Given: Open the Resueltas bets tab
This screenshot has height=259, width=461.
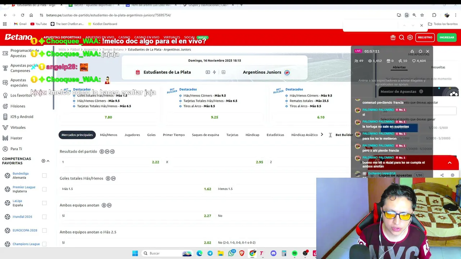Looking at the screenshot, I should pos(438,67).
